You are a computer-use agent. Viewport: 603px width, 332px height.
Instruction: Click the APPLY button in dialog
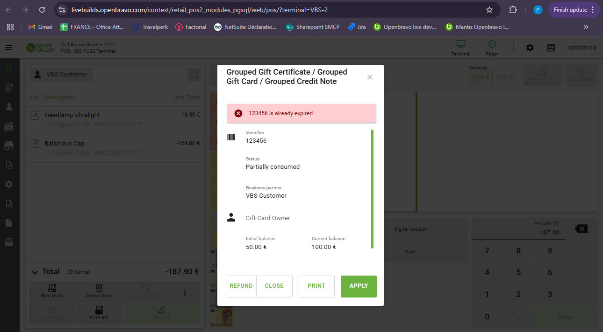tap(359, 286)
